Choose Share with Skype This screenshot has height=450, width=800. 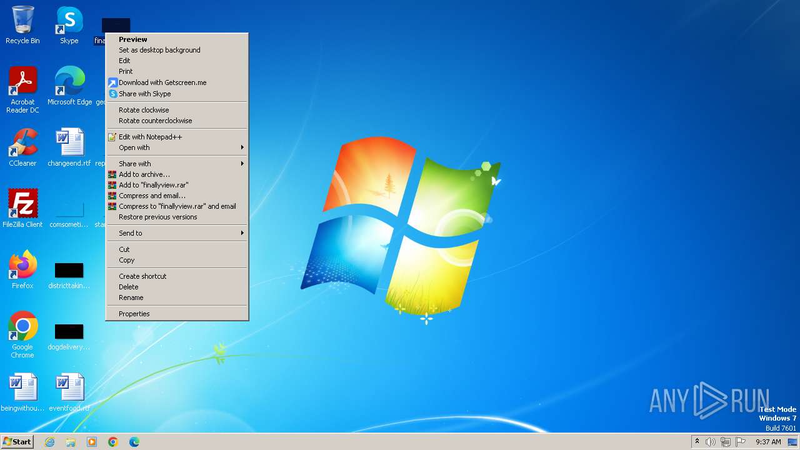(x=177, y=94)
